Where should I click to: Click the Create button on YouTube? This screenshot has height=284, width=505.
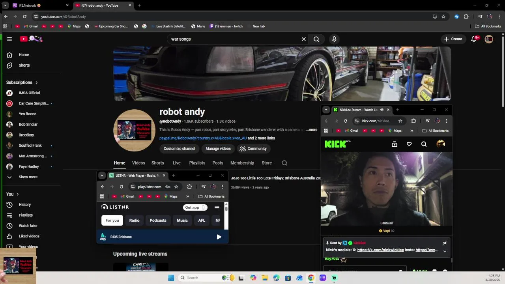453,39
